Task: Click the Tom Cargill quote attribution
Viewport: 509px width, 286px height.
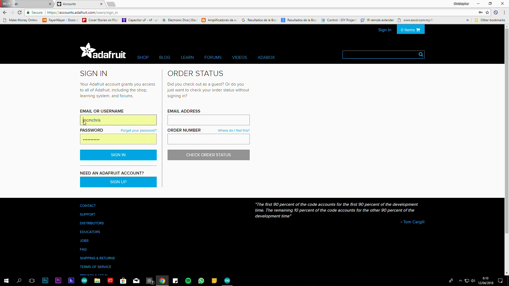Action: [x=414, y=222]
